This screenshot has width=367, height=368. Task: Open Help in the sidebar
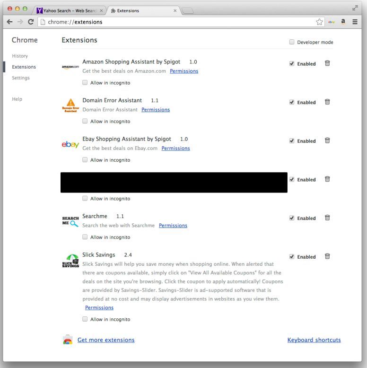[x=17, y=99]
